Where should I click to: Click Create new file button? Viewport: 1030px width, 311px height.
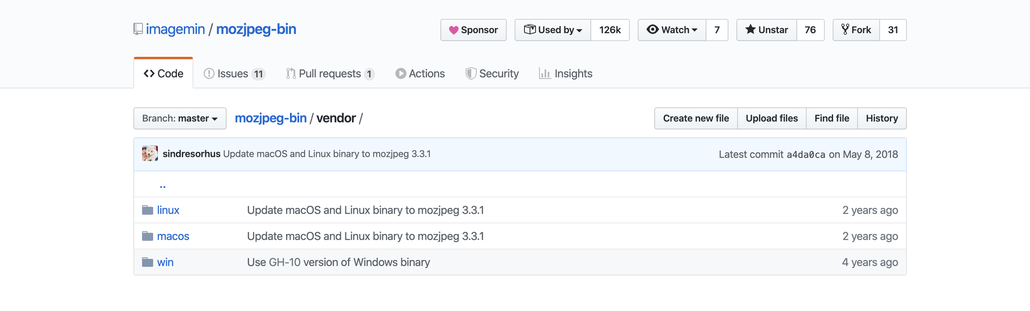pos(696,118)
